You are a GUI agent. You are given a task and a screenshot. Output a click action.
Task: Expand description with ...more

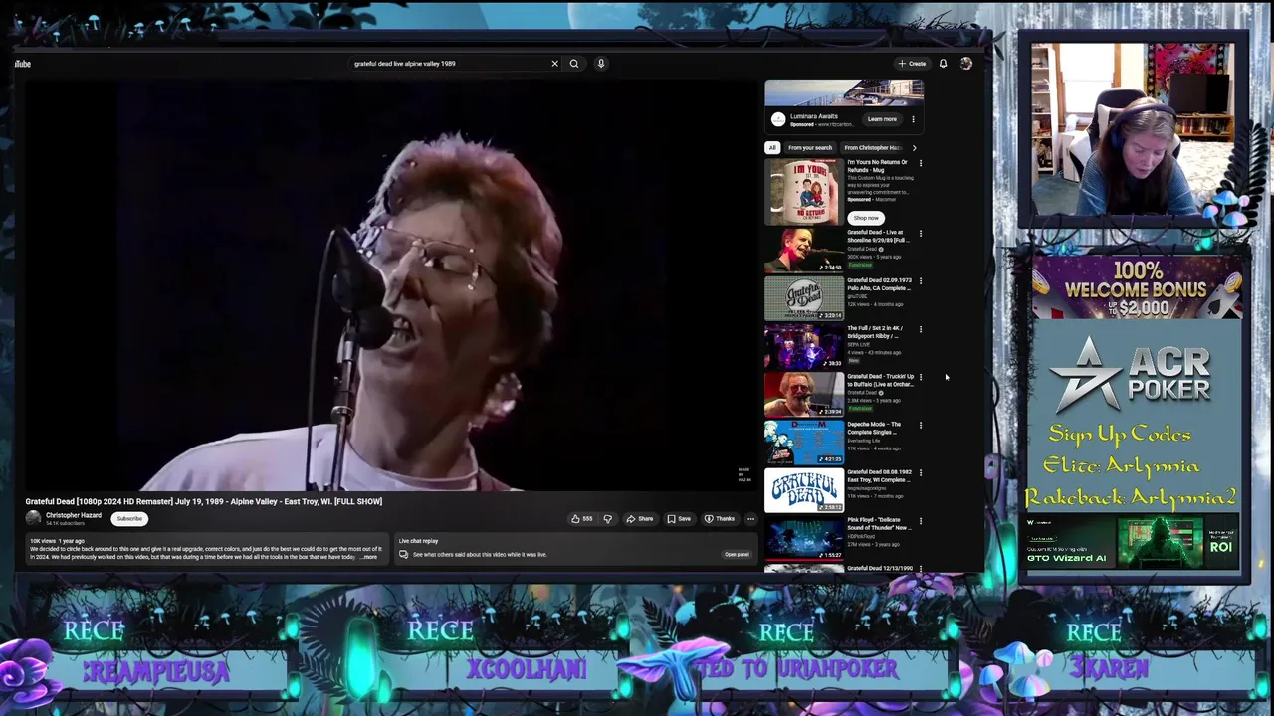click(x=369, y=557)
